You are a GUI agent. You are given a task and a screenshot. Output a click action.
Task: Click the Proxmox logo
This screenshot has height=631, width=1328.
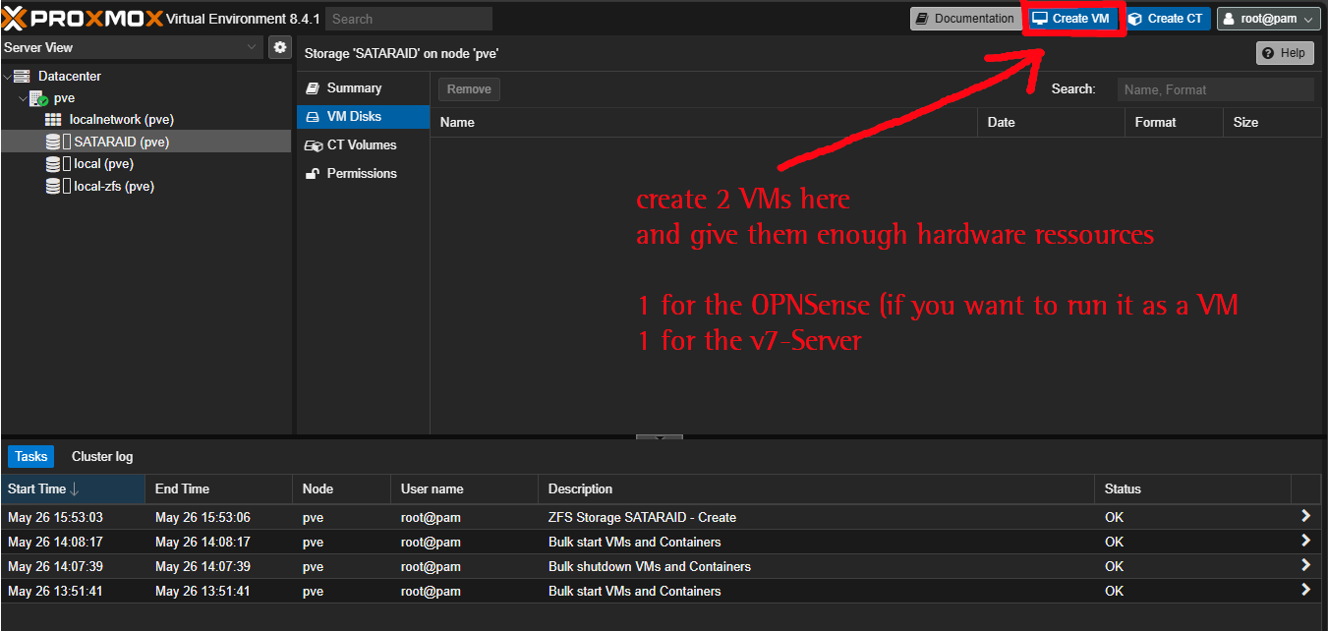point(83,18)
